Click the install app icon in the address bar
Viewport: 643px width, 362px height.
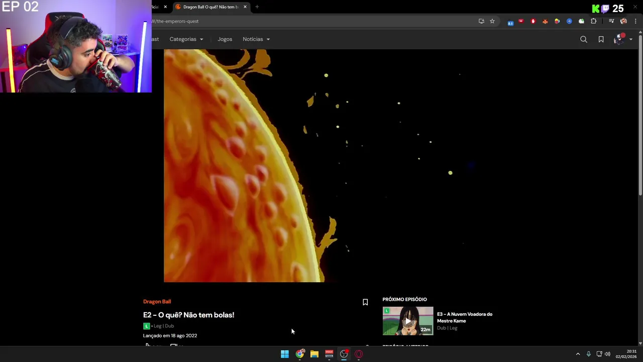(x=481, y=21)
